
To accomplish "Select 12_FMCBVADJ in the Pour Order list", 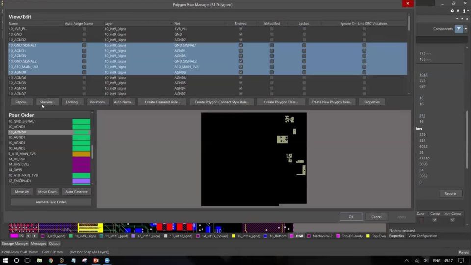I will pyautogui.click(x=20, y=181).
